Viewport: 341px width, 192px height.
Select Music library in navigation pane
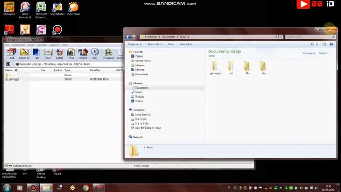[x=136, y=92]
